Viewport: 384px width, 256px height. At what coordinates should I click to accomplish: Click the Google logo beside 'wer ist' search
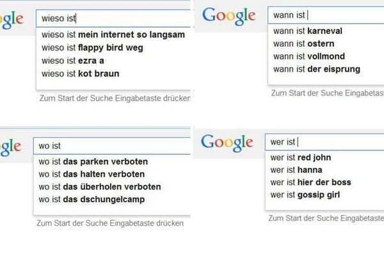[x=227, y=143]
